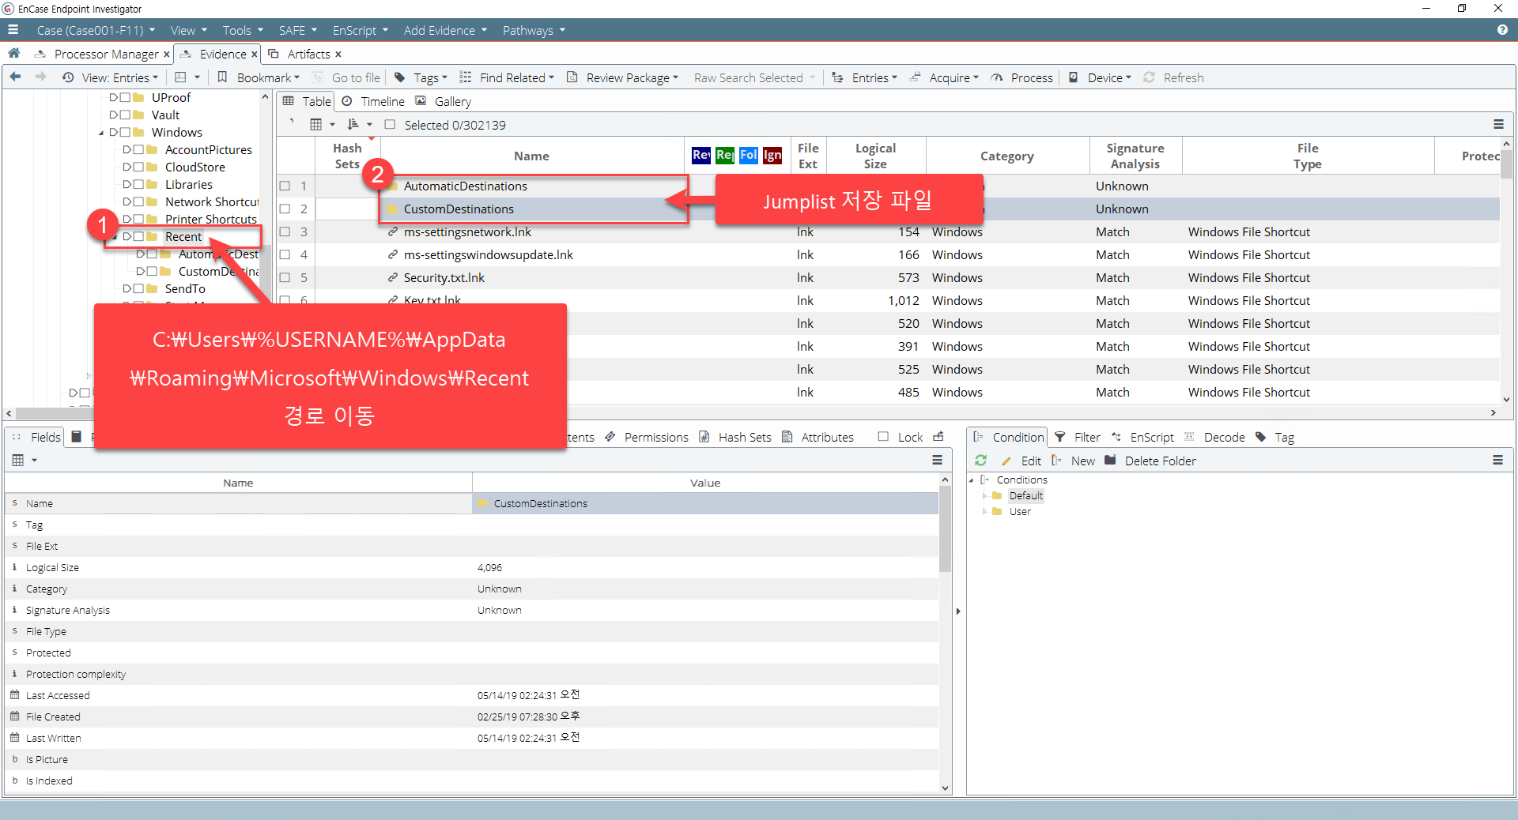Open the Case (Case001-F11) menu

click(x=96, y=30)
